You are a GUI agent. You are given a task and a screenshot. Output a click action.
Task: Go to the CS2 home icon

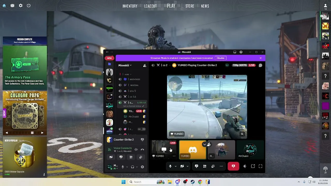pyautogui.click(x=4, y=6)
